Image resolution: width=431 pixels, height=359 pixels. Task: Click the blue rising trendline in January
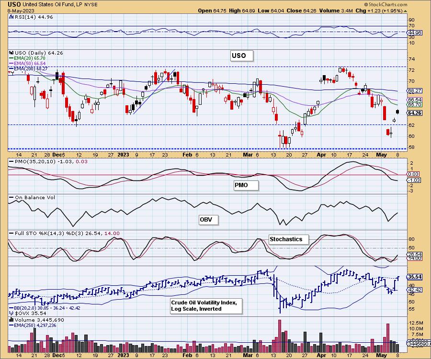(154, 91)
